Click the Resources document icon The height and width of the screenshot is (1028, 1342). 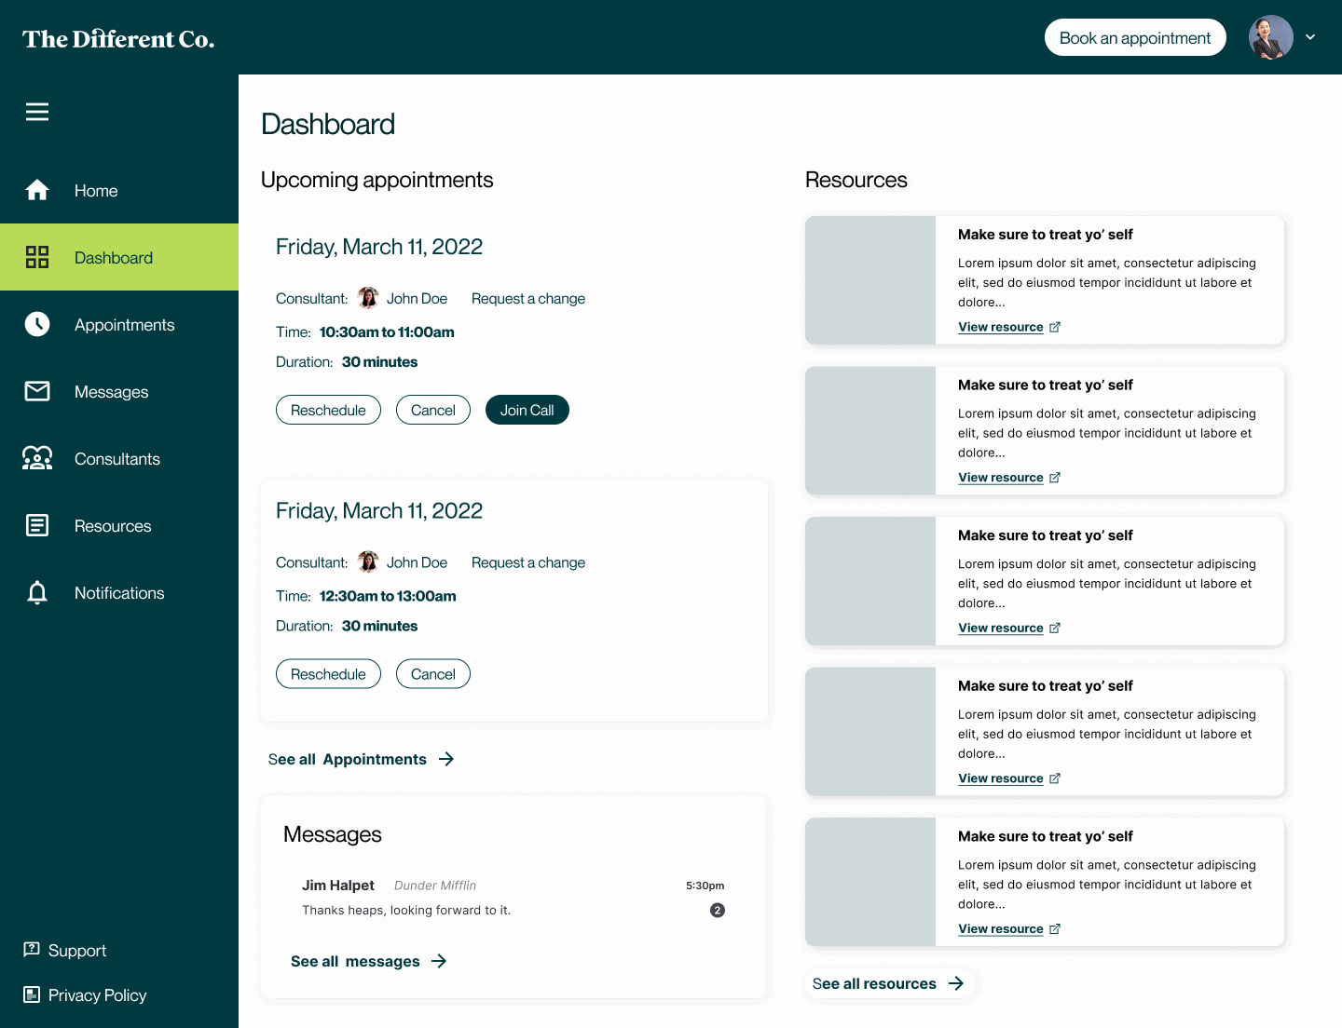coord(37,525)
